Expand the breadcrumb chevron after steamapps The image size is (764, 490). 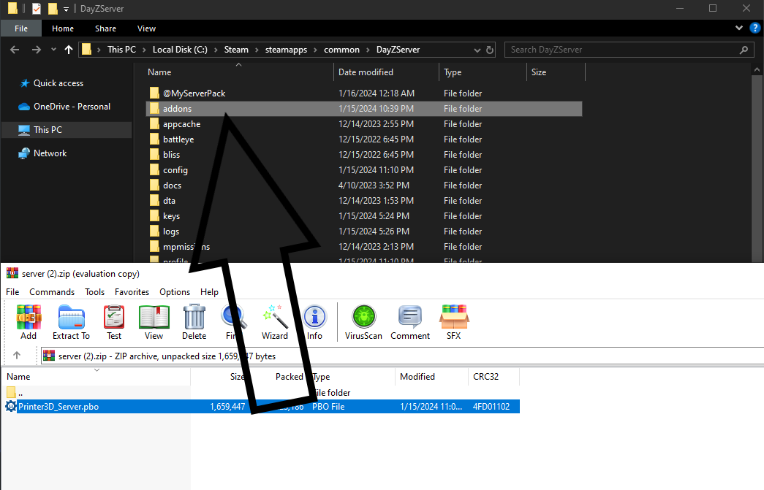click(317, 50)
